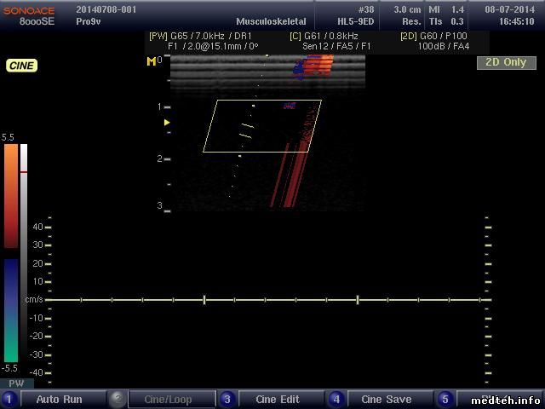Toggle the 2D Only mode
Image resolution: width=545 pixels, height=409 pixels.
[506, 62]
